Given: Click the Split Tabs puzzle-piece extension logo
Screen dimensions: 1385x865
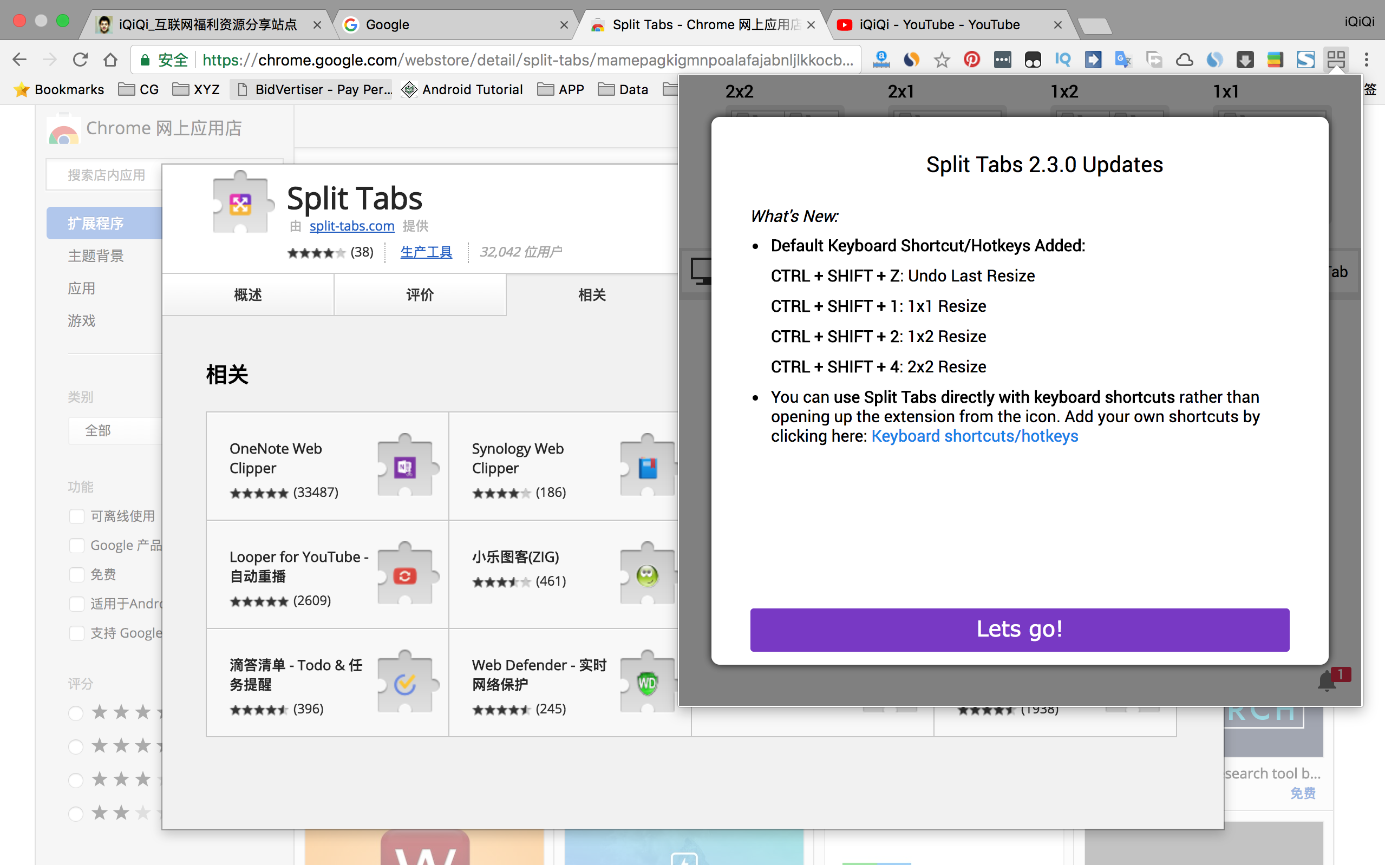Looking at the screenshot, I should (240, 202).
